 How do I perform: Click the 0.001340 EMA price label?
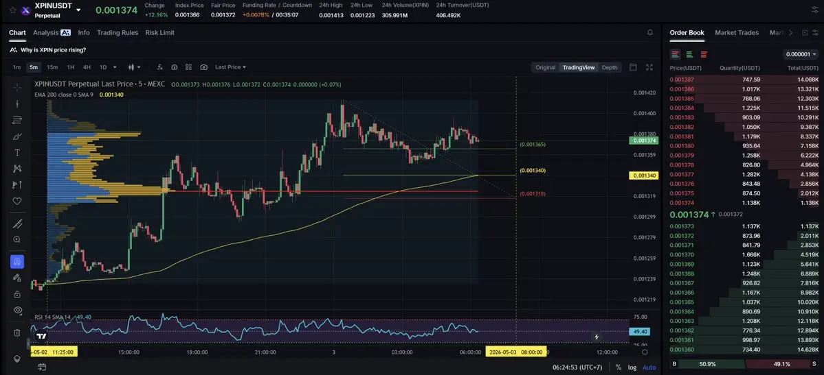644,176
